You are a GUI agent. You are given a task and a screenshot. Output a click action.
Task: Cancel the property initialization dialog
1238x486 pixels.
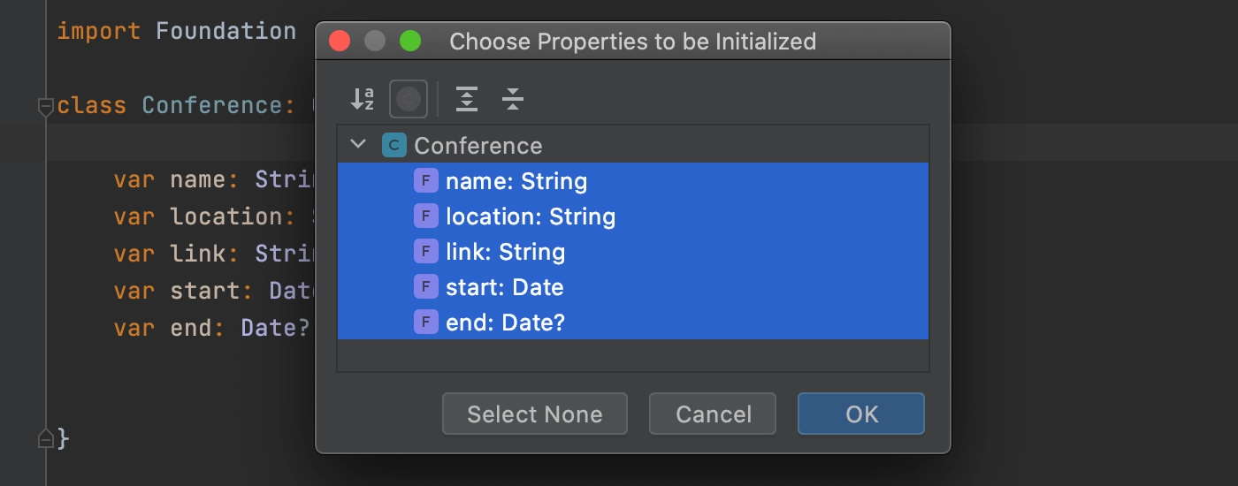[x=713, y=414]
